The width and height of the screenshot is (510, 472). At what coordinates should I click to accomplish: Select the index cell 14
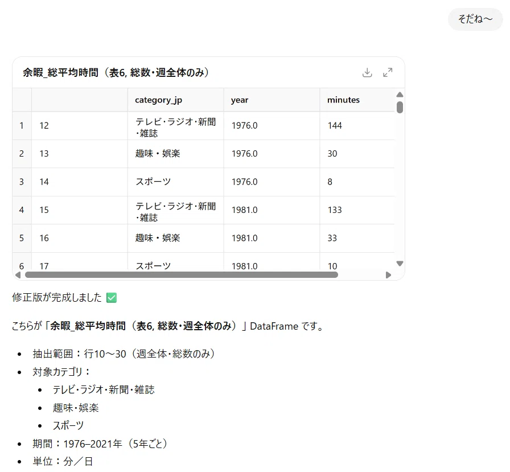[79, 182]
